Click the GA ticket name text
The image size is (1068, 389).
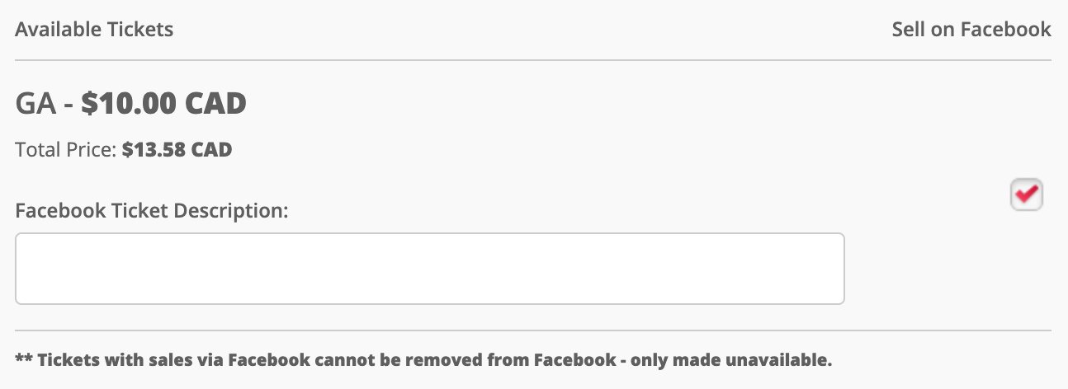37,104
